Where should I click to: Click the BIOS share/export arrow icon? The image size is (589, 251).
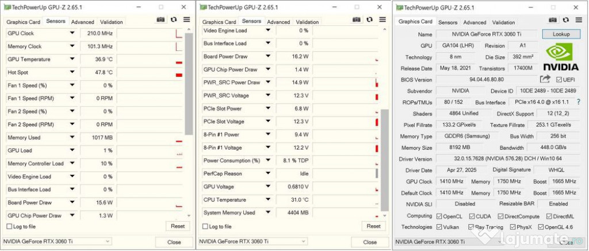click(x=545, y=79)
